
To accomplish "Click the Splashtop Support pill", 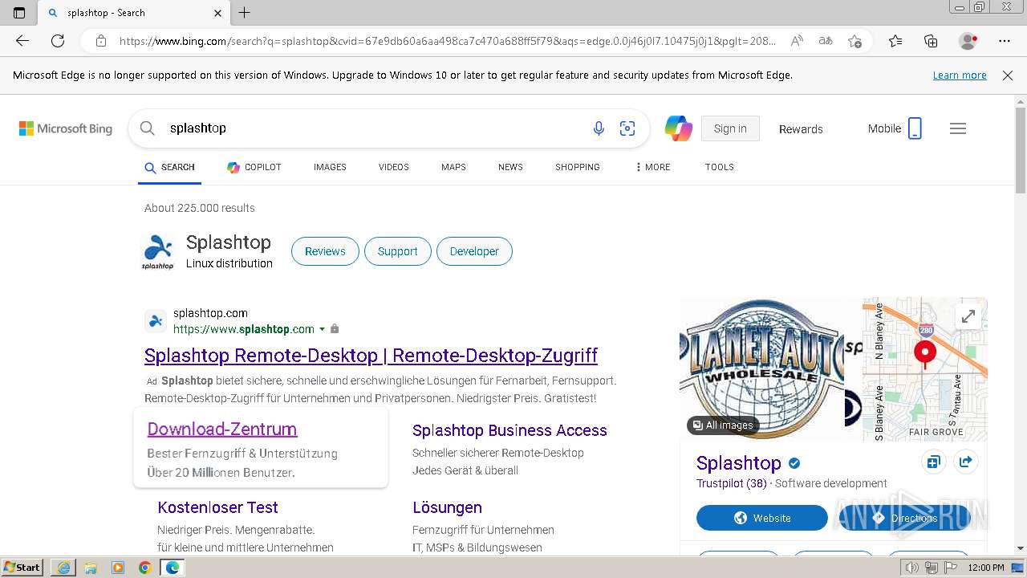I will pos(397,251).
